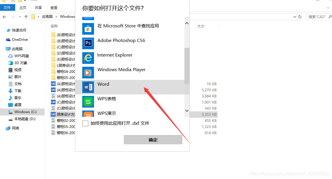Screen dimensions: 332x179
Task: Switch to the 查看 ribbon tab
Action: tap(54, 8)
